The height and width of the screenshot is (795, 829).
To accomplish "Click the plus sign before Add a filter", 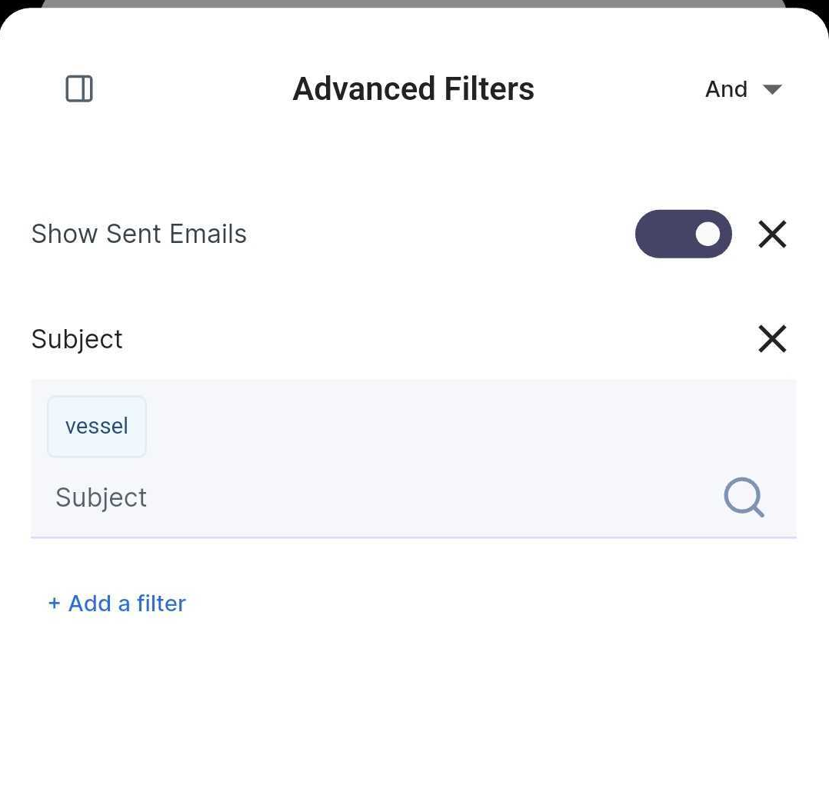I will coord(54,604).
